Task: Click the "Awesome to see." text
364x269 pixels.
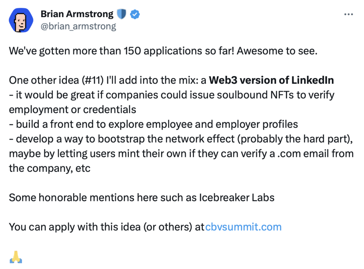Action: point(277,51)
